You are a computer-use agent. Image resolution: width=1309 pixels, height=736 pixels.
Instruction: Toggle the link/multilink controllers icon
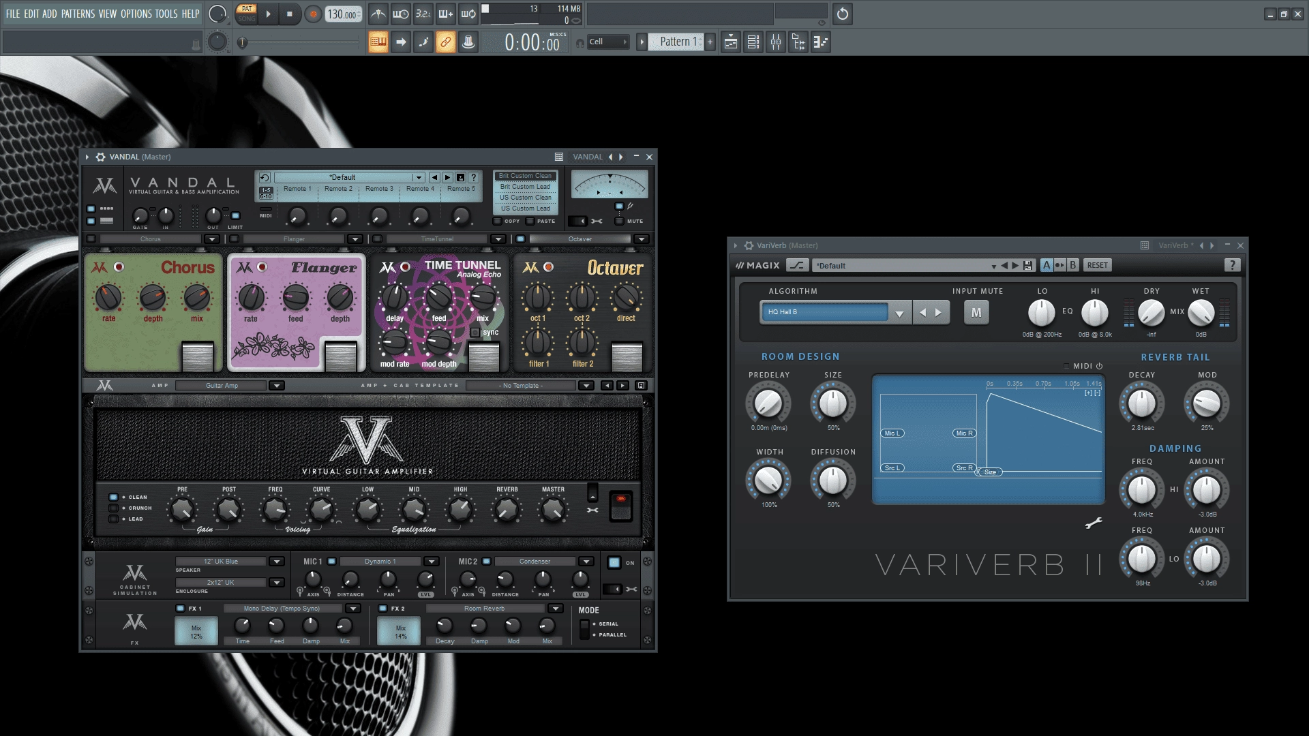pyautogui.click(x=445, y=42)
